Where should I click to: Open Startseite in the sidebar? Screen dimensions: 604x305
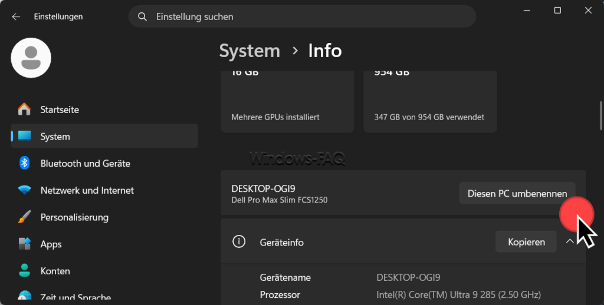(x=104, y=110)
